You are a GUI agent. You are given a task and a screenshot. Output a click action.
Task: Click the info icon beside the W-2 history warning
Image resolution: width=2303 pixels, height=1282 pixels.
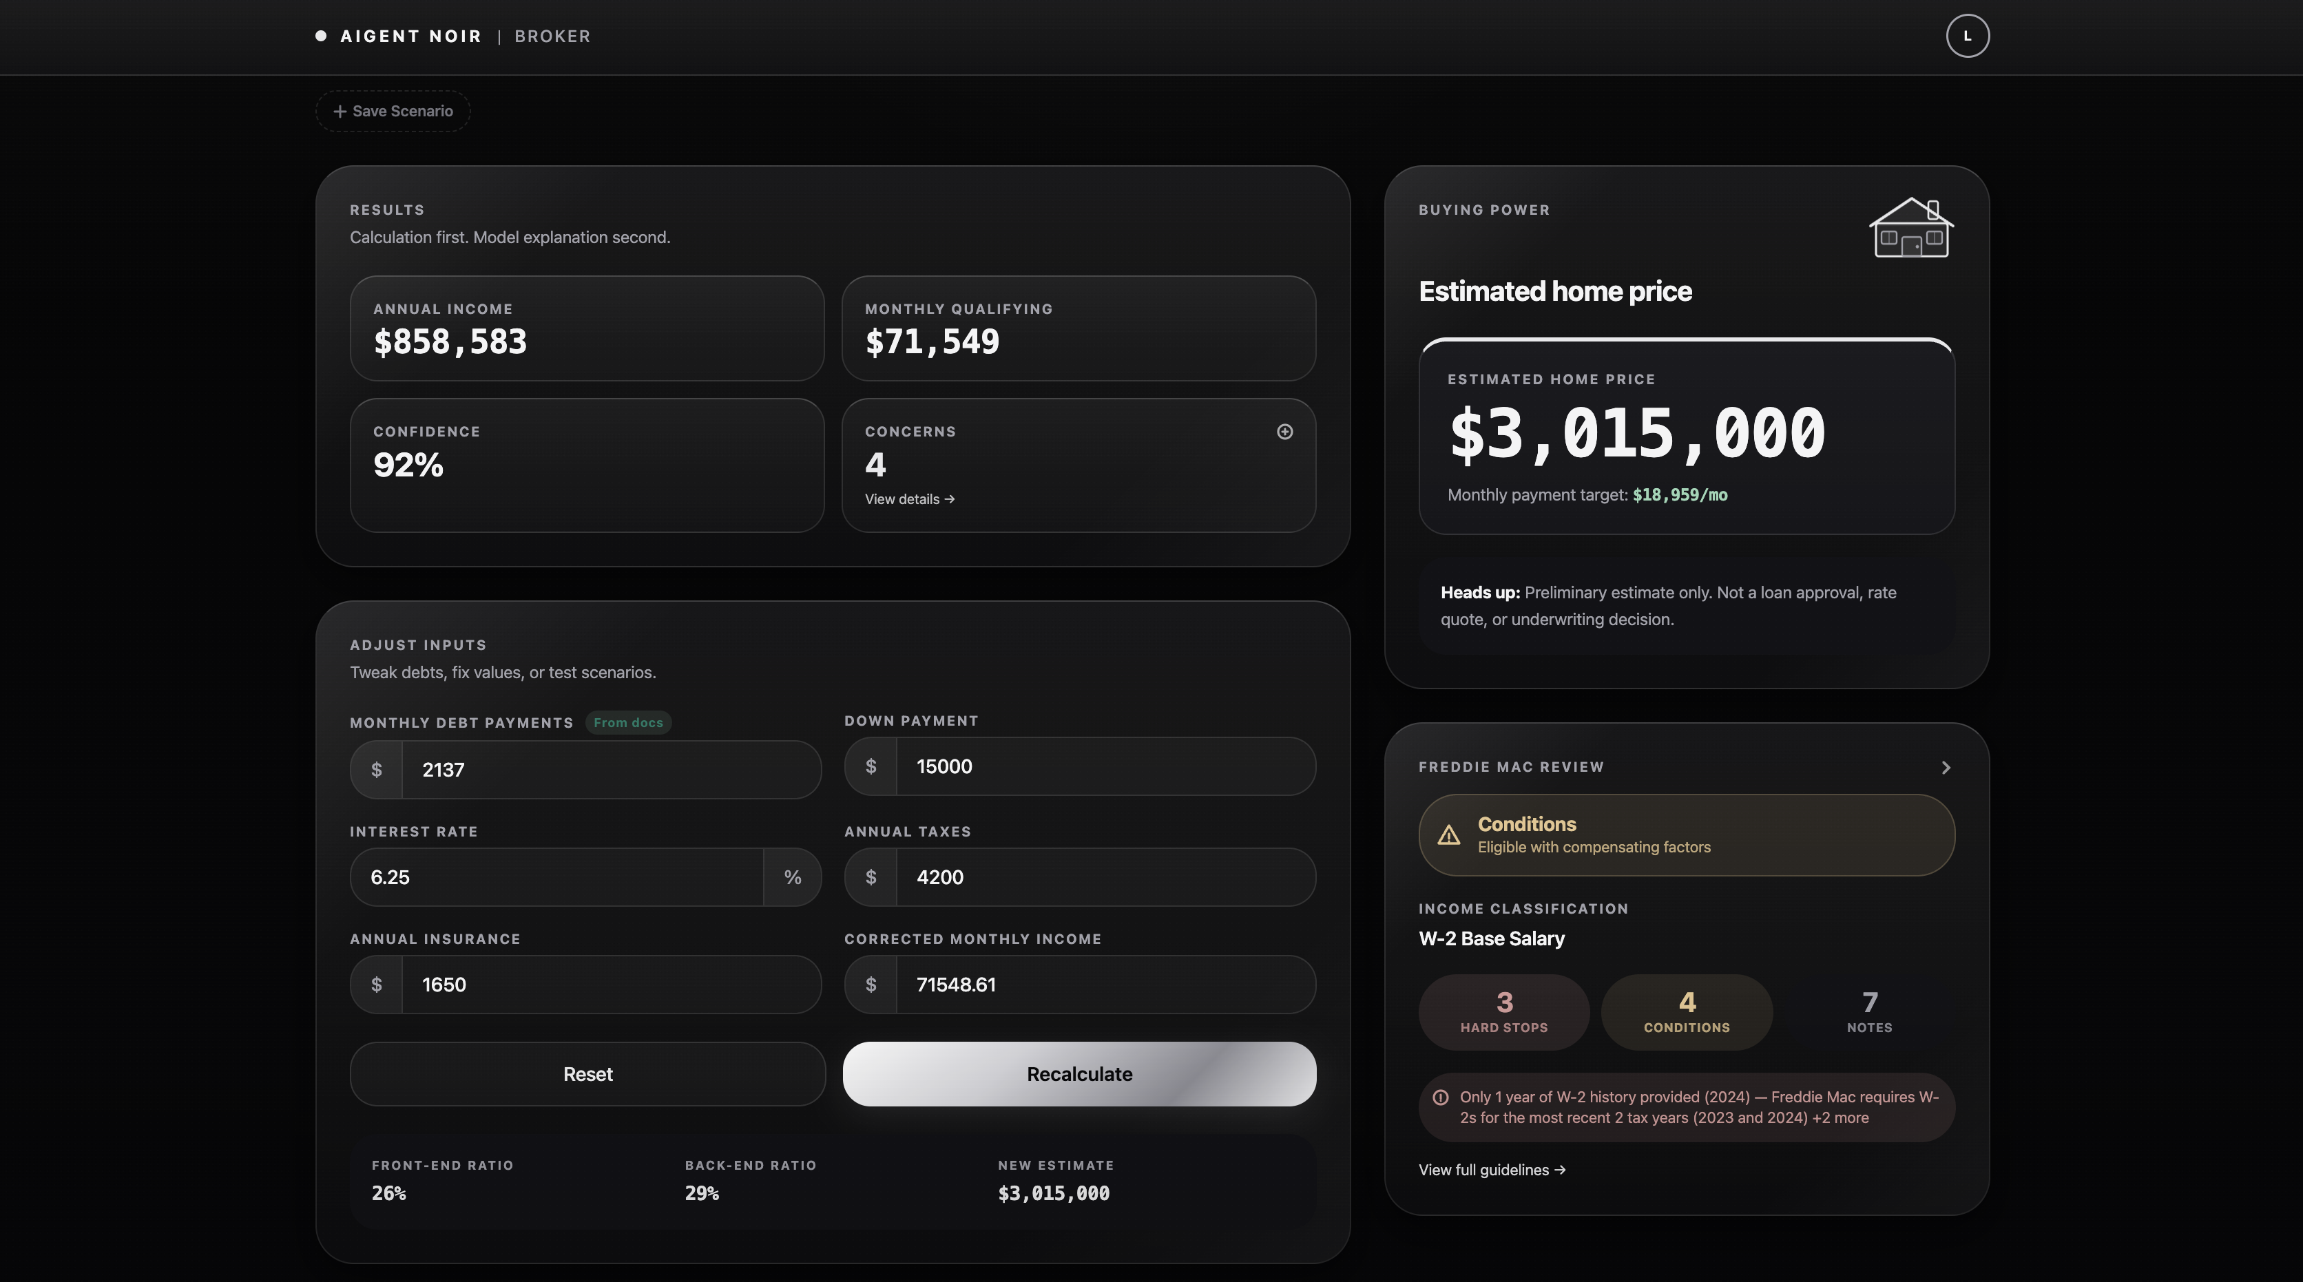1441,1097
